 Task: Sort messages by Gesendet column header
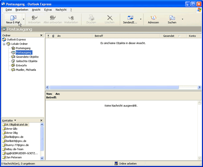(169, 36)
